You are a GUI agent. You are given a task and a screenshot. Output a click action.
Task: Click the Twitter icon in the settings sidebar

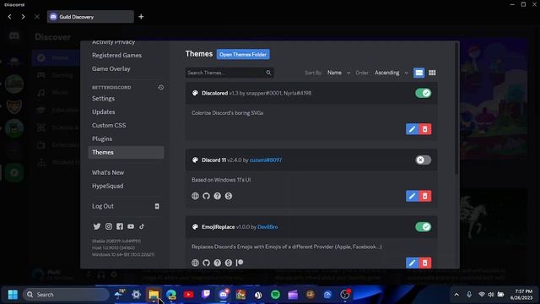97,226
